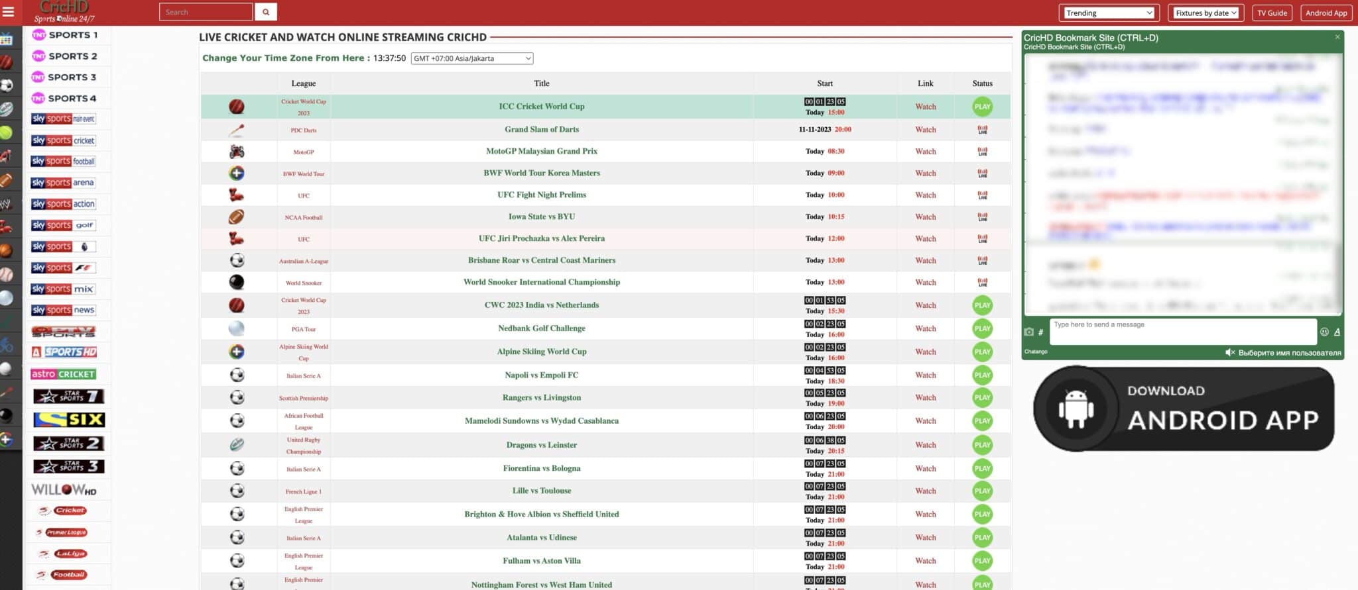Open A Sports HD channel
The image size is (1358, 590).
coord(64,352)
